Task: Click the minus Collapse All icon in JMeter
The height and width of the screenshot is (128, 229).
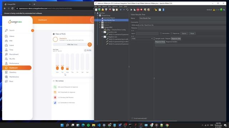Action: coord(124,10)
